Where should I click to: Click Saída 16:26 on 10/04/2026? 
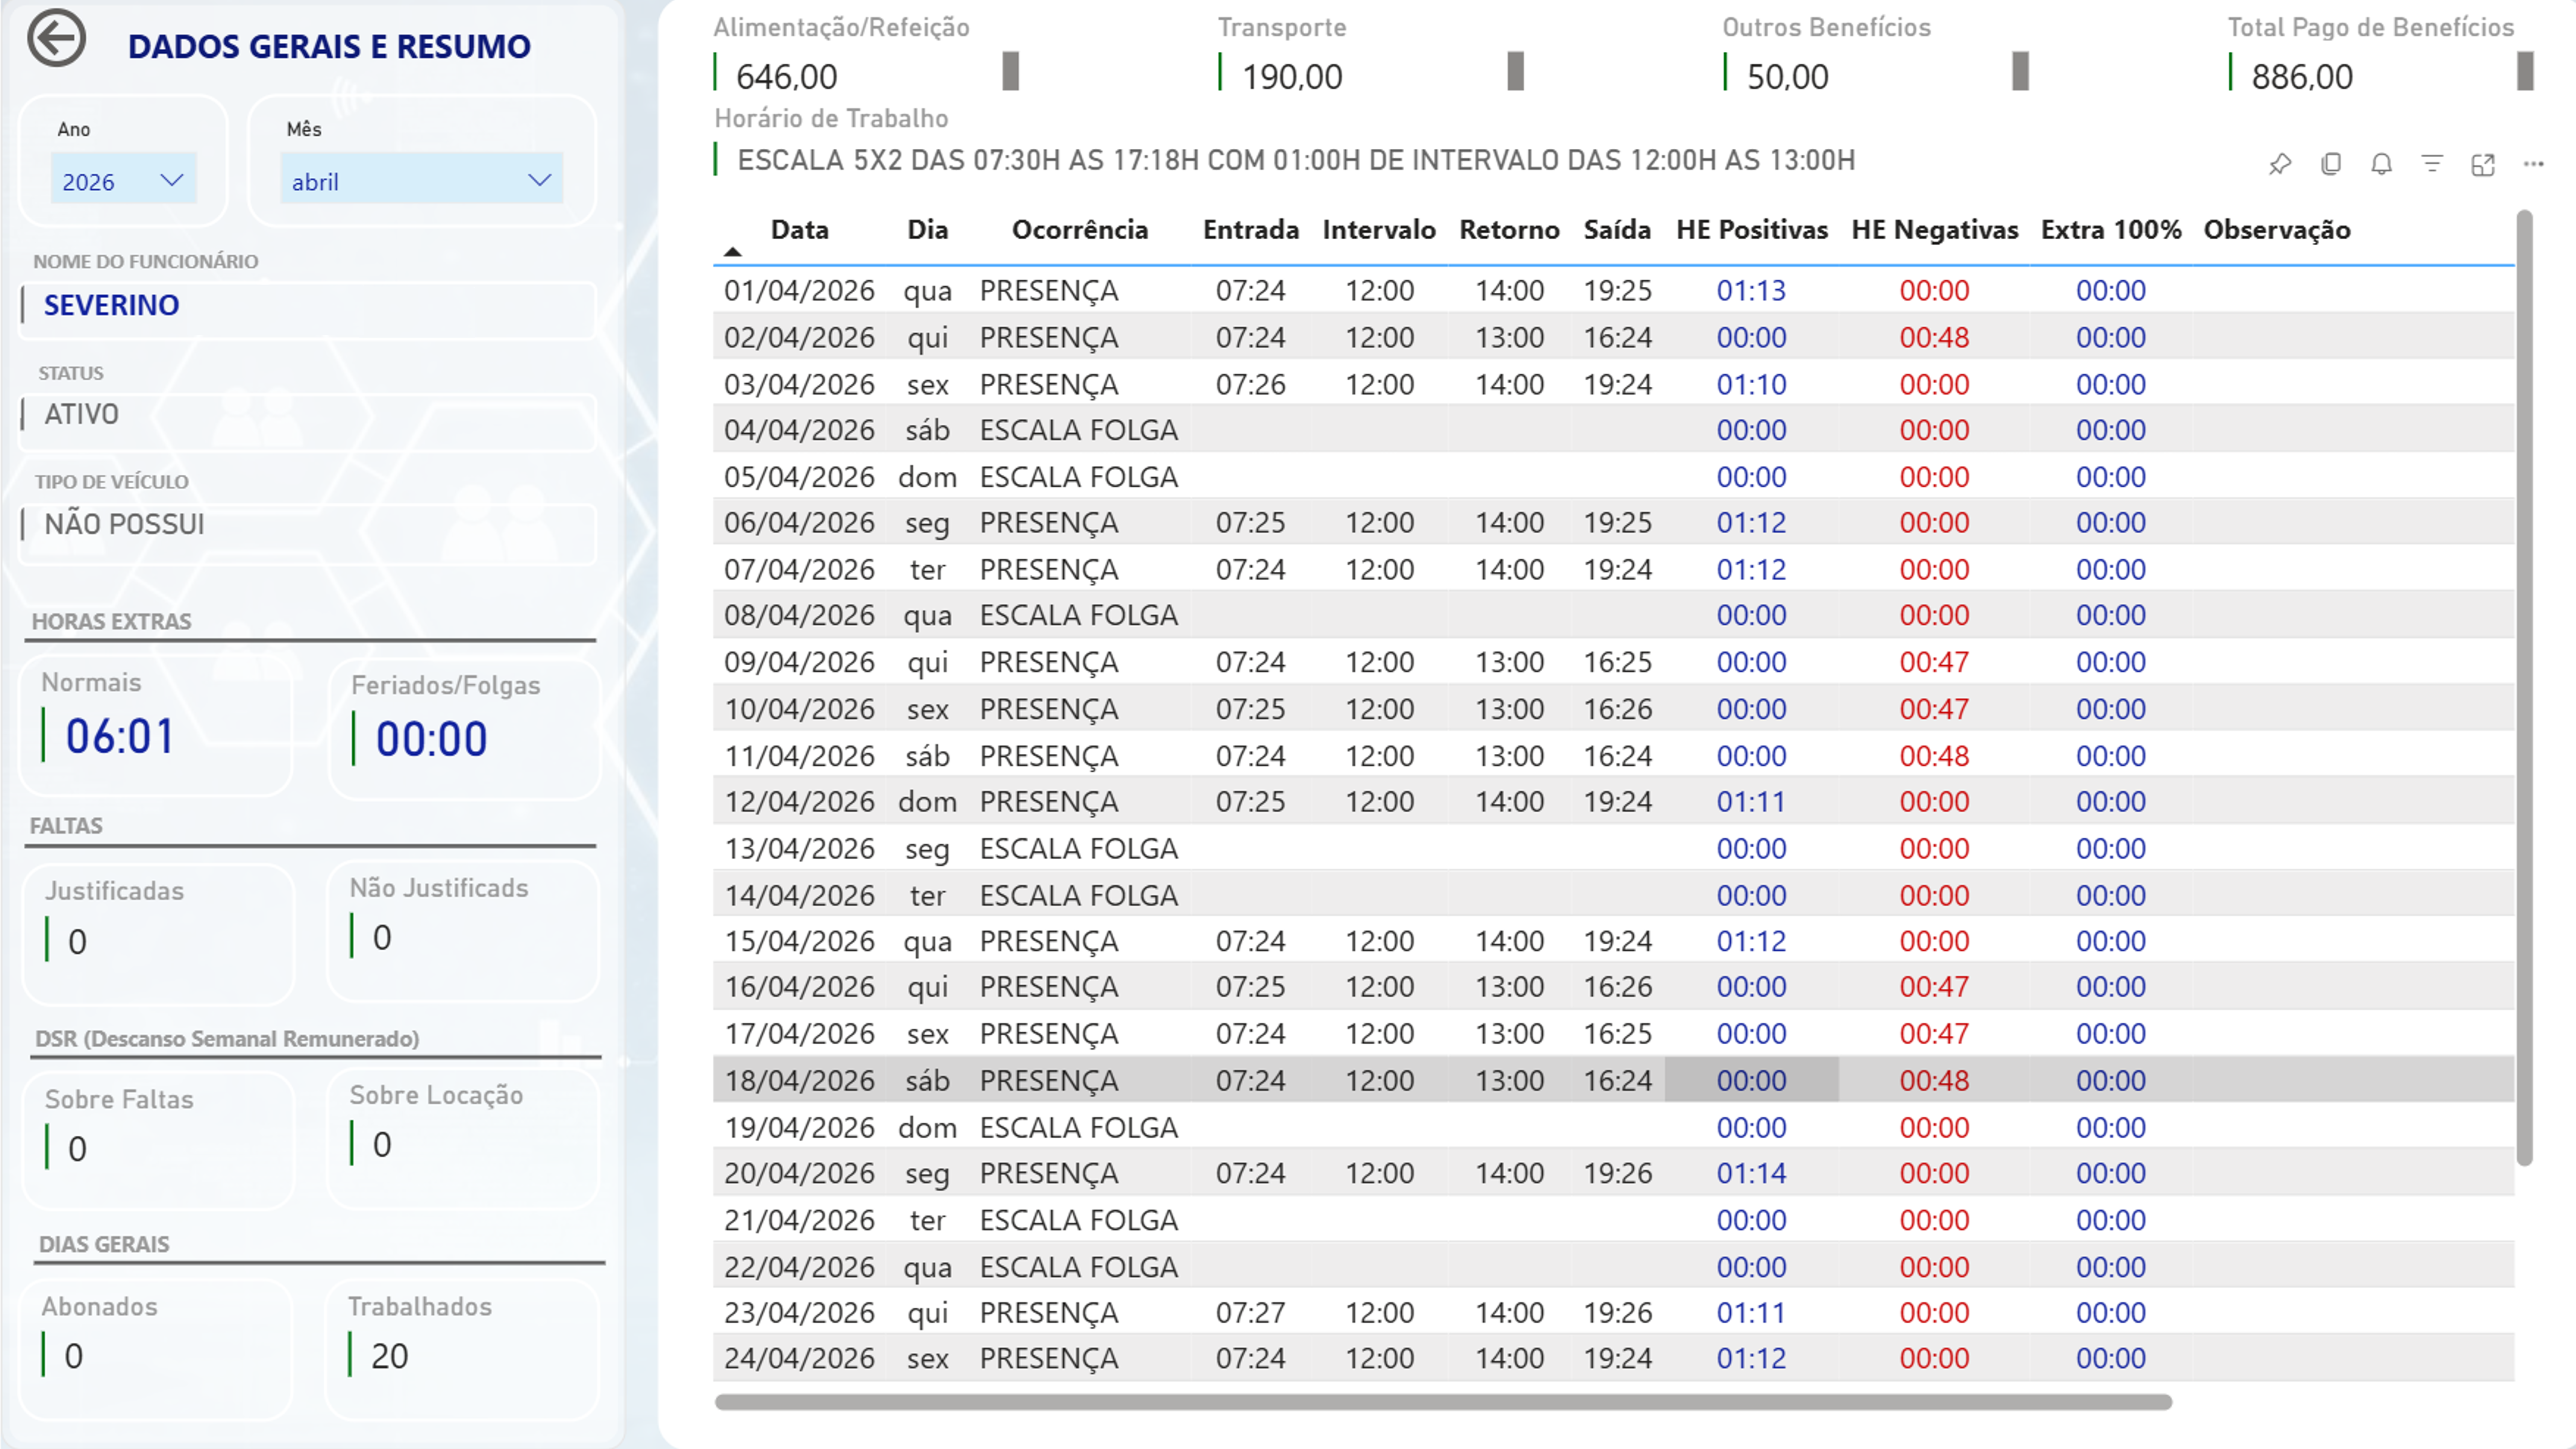pos(1617,709)
